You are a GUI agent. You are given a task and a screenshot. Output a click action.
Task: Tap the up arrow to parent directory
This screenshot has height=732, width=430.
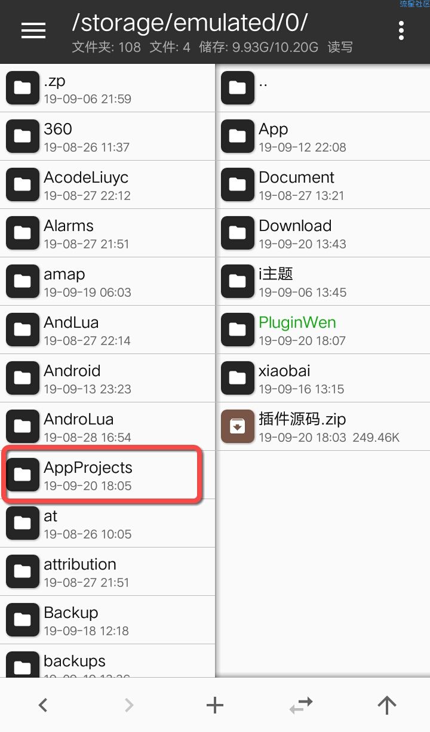pos(387,705)
